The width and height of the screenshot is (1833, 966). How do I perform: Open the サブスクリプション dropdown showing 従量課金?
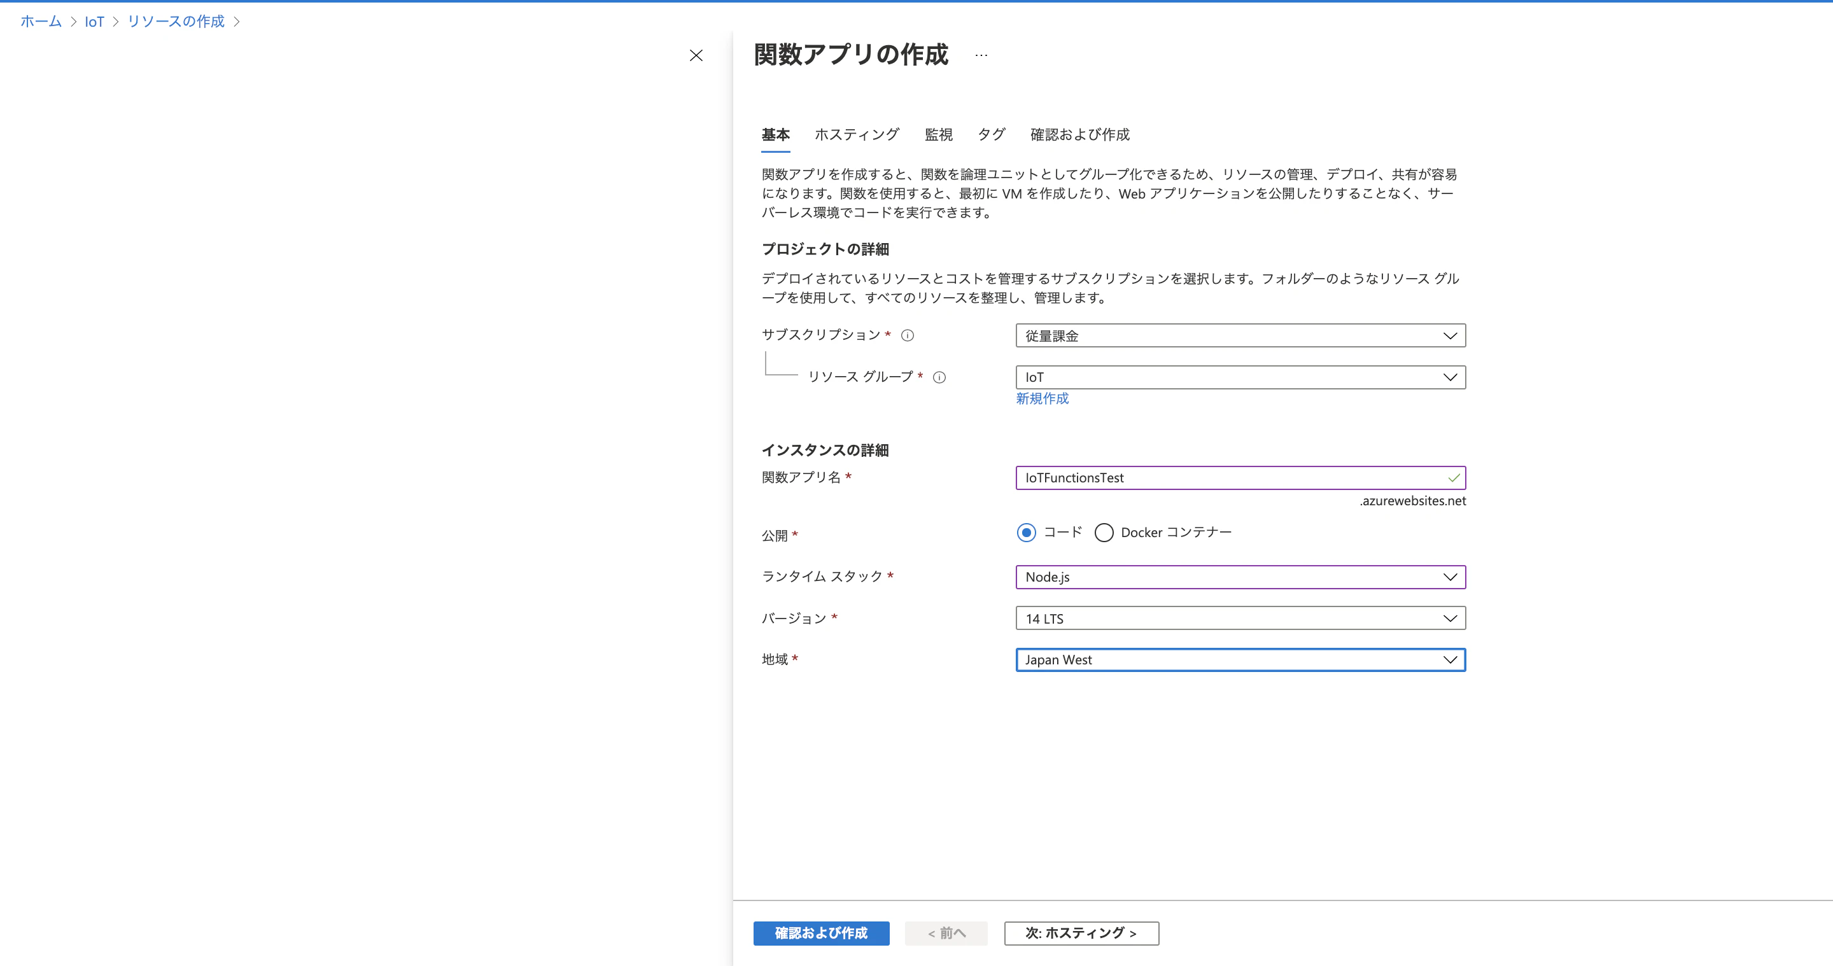coord(1240,336)
